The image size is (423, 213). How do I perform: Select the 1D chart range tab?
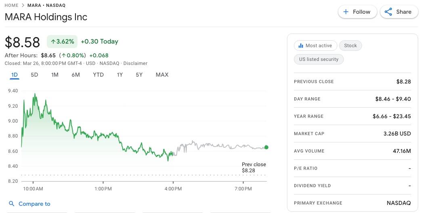point(15,75)
